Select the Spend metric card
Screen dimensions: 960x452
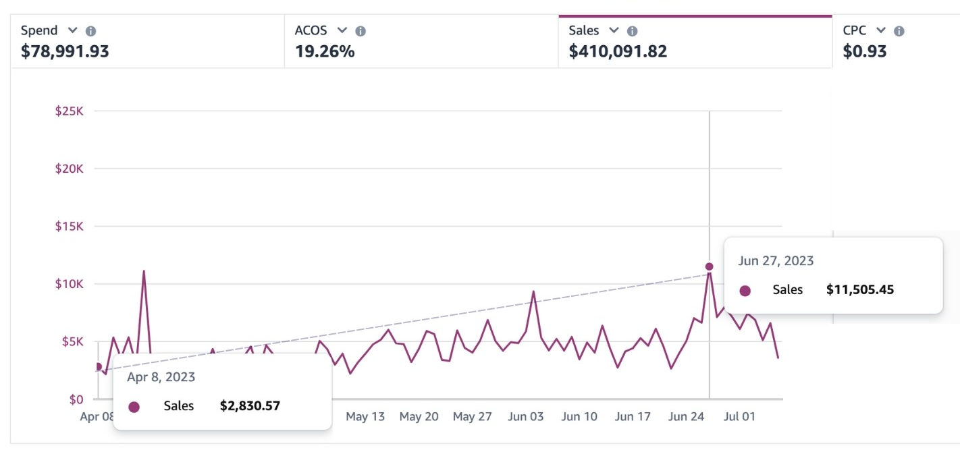click(x=147, y=42)
